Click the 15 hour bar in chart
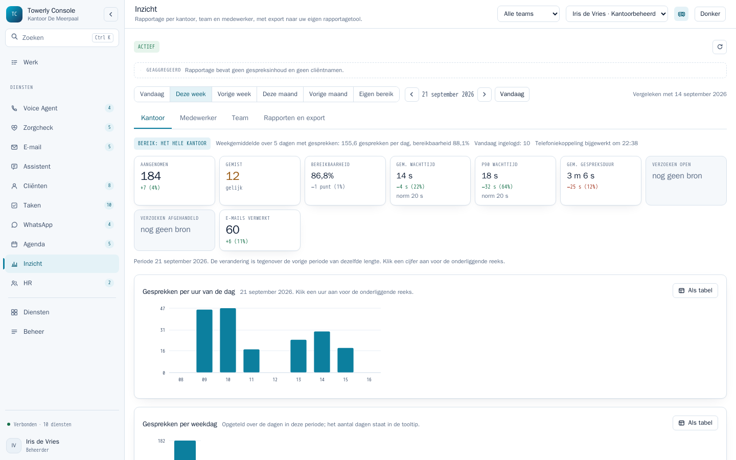The height and width of the screenshot is (460, 736). (x=346, y=360)
